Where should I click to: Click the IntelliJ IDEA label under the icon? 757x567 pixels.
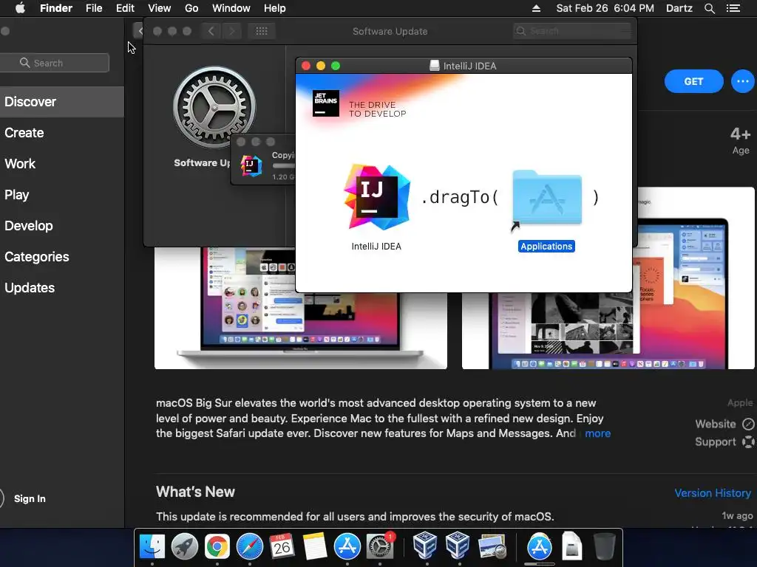click(x=376, y=247)
